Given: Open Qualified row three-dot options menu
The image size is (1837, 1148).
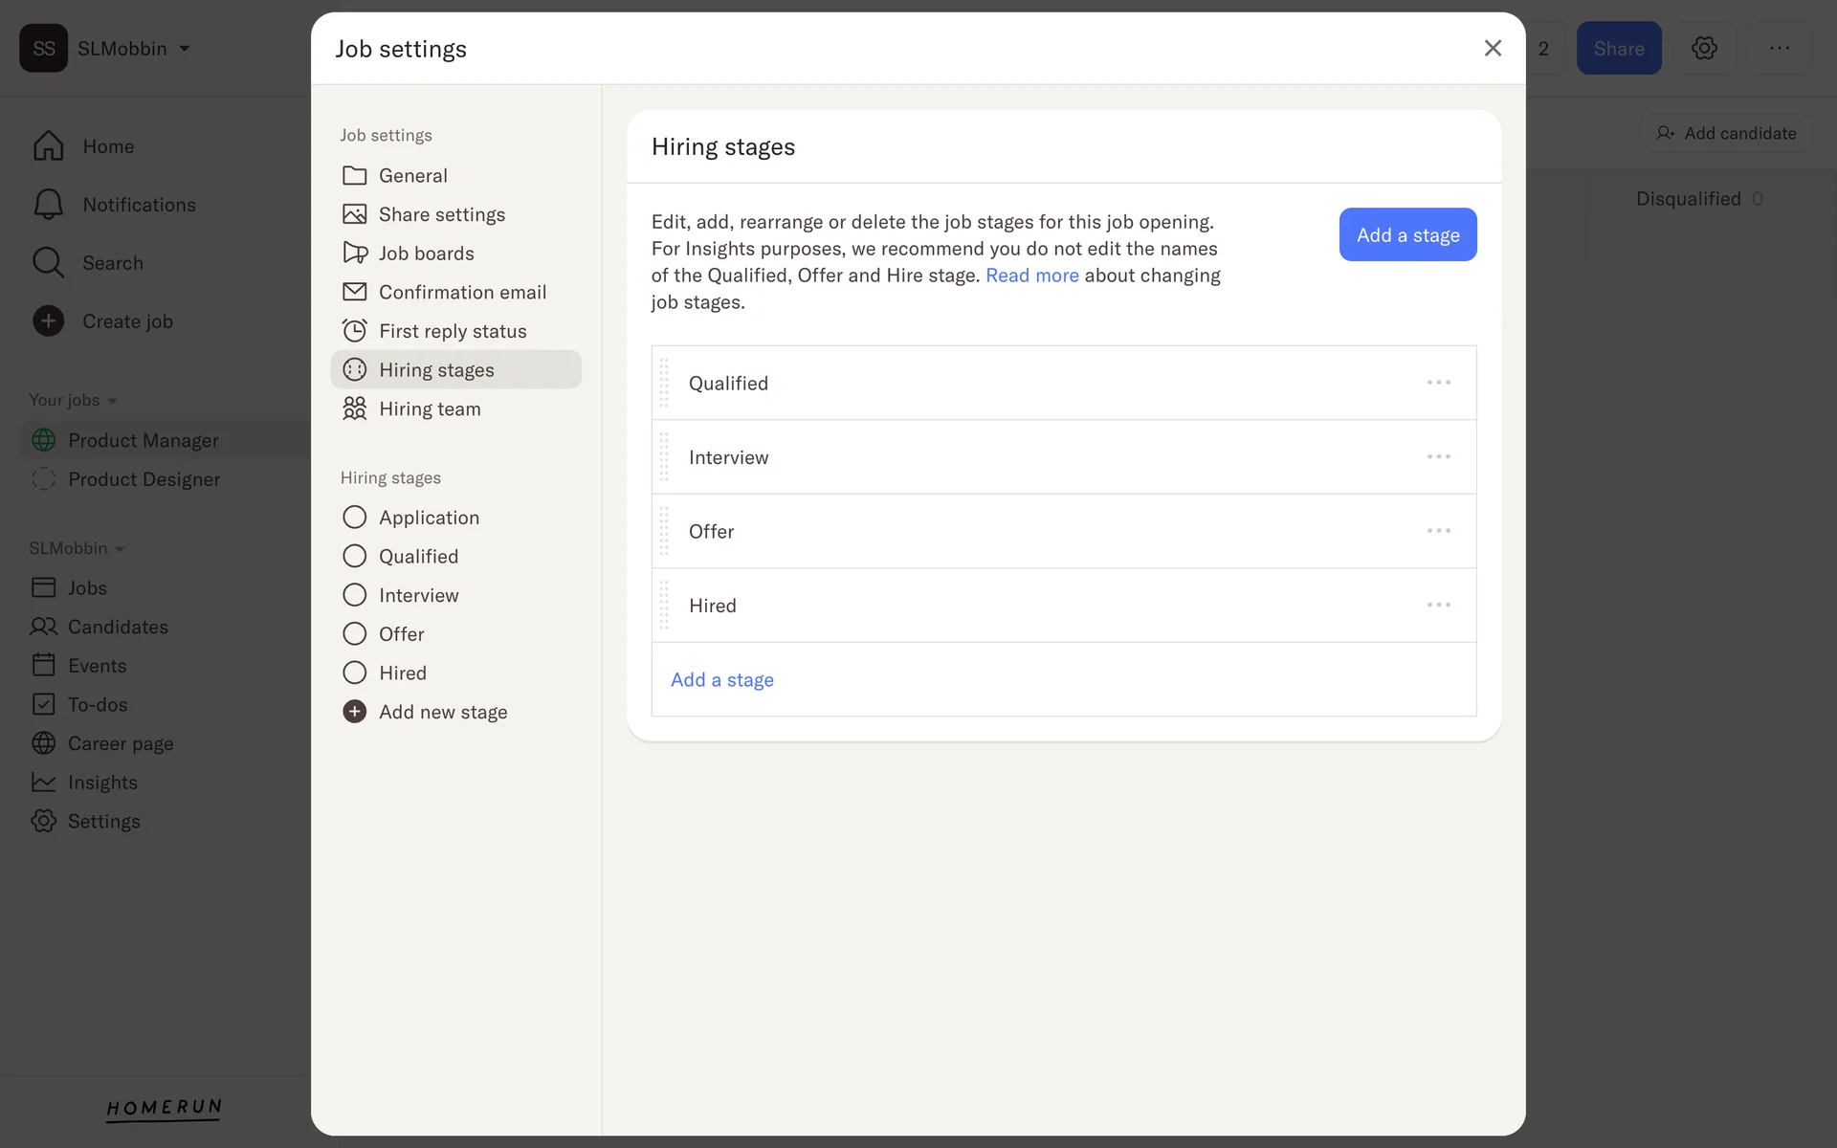Looking at the screenshot, I should coord(1438,383).
